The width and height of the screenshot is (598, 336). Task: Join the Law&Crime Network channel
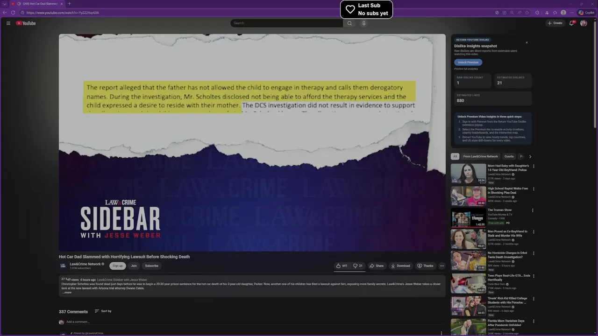pos(134,266)
